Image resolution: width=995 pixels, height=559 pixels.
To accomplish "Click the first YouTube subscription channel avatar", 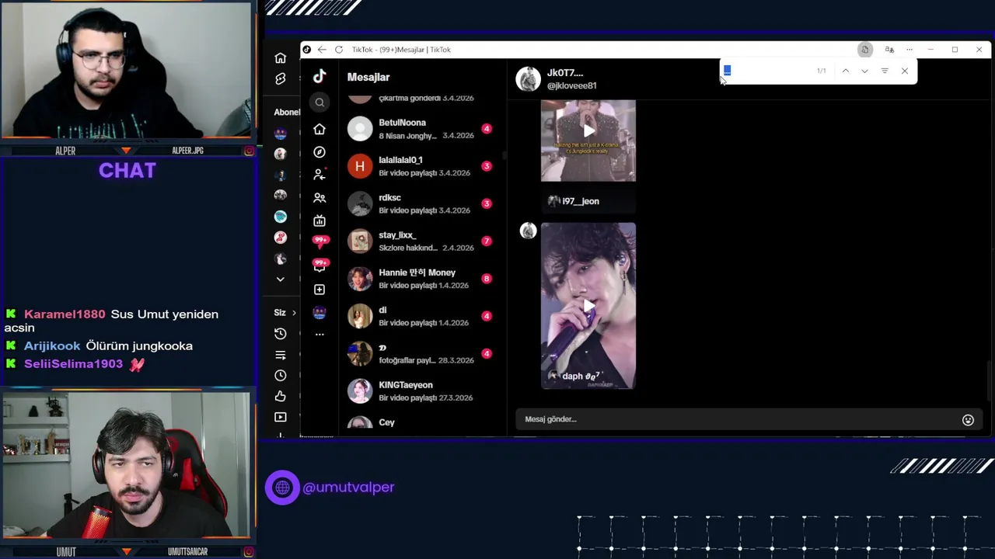I will pyautogui.click(x=281, y=134).
